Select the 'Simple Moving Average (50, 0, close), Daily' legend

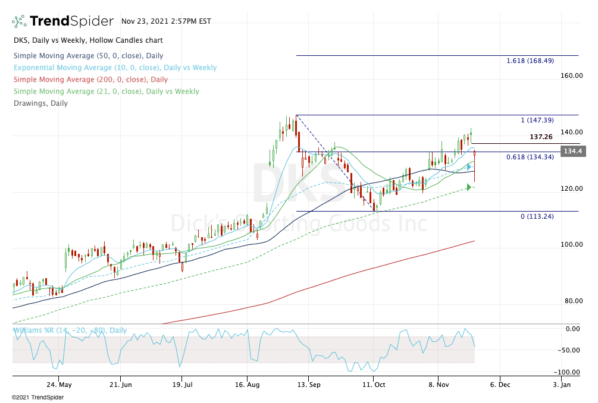[89, 56]
